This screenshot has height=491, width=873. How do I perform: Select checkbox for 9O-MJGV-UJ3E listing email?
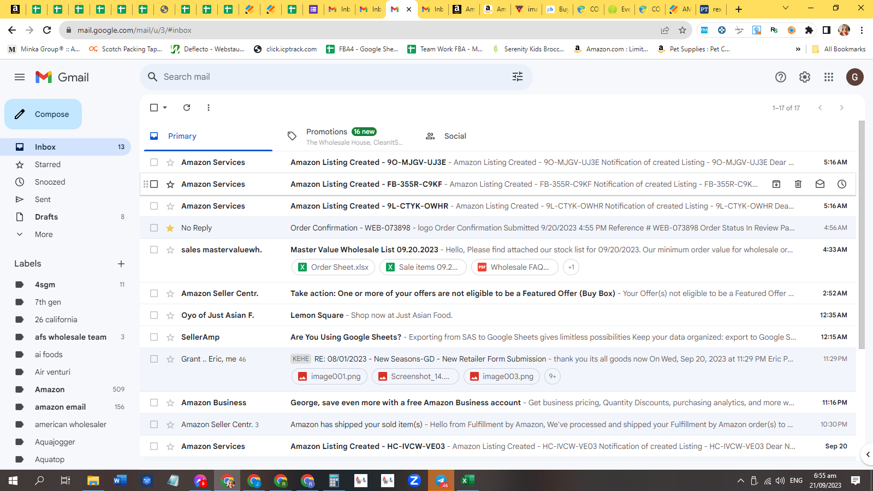(x=154, y=162)
